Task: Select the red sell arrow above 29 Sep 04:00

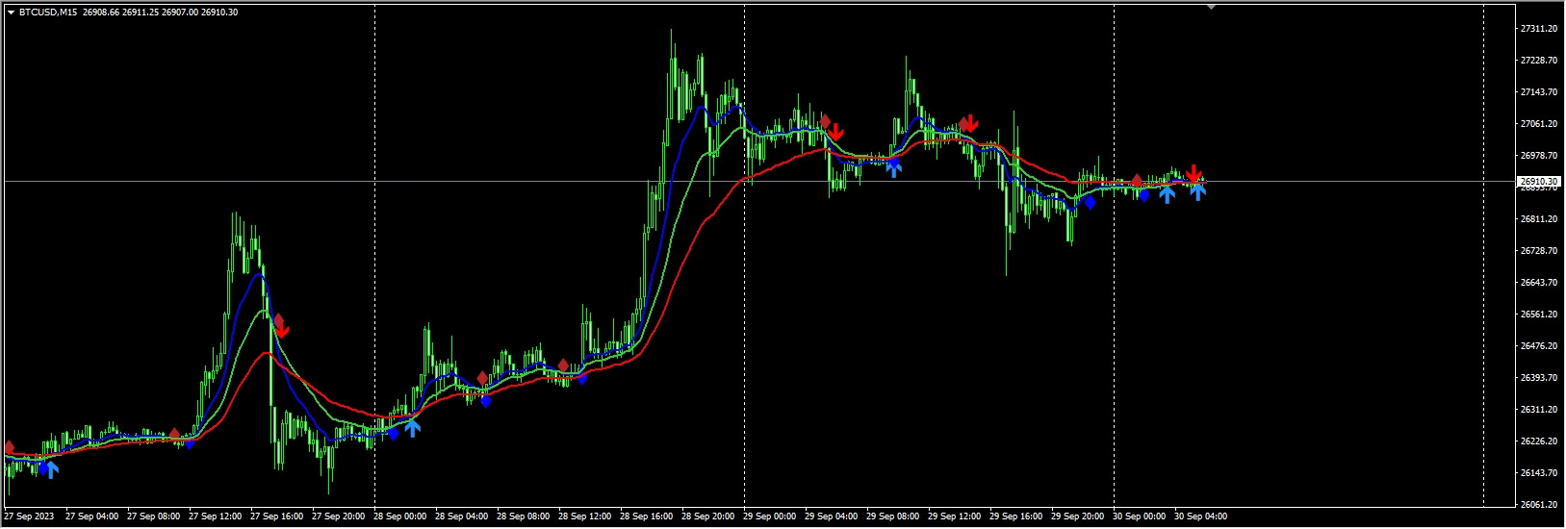Action: click(835, 132)
